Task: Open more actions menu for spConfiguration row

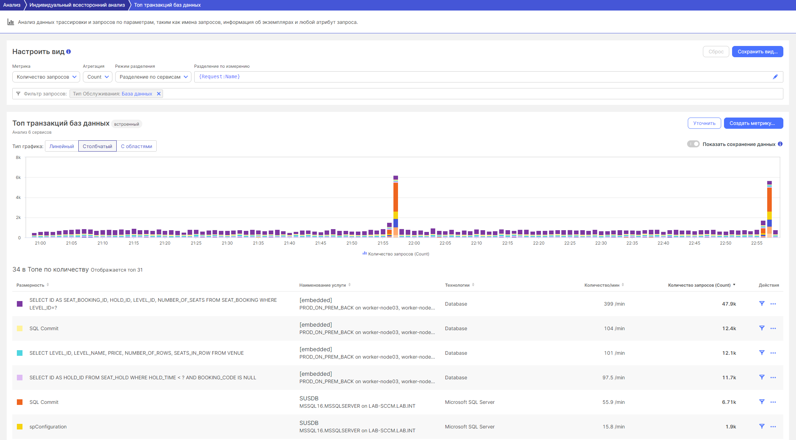Action: click(773, 427)
